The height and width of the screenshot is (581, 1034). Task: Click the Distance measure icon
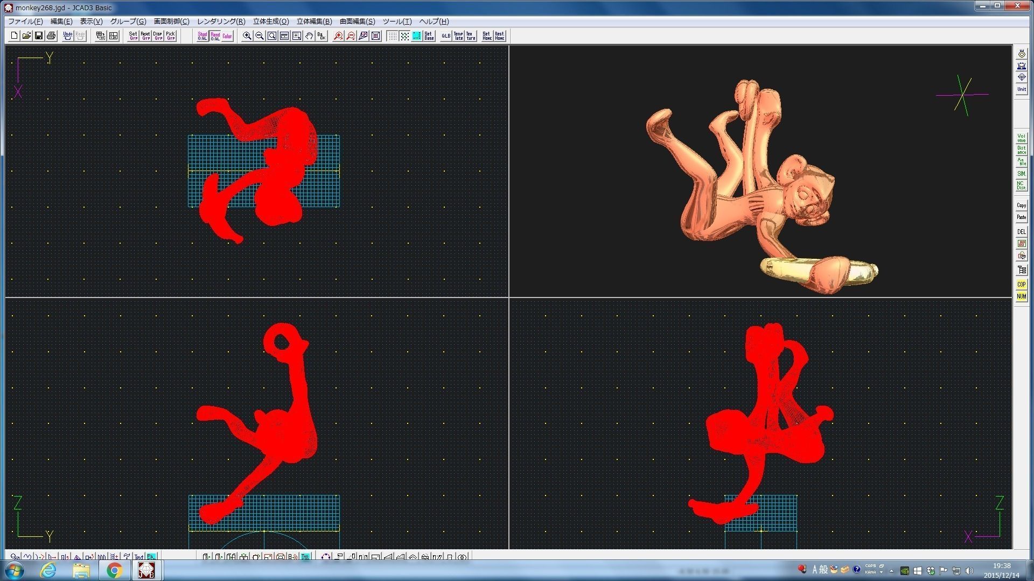[1021, 150]
